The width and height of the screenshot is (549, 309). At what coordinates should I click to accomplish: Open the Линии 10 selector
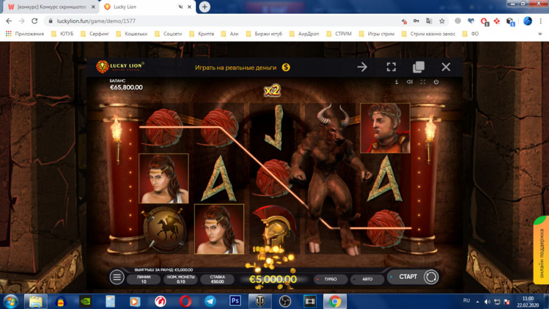[143, 279]
